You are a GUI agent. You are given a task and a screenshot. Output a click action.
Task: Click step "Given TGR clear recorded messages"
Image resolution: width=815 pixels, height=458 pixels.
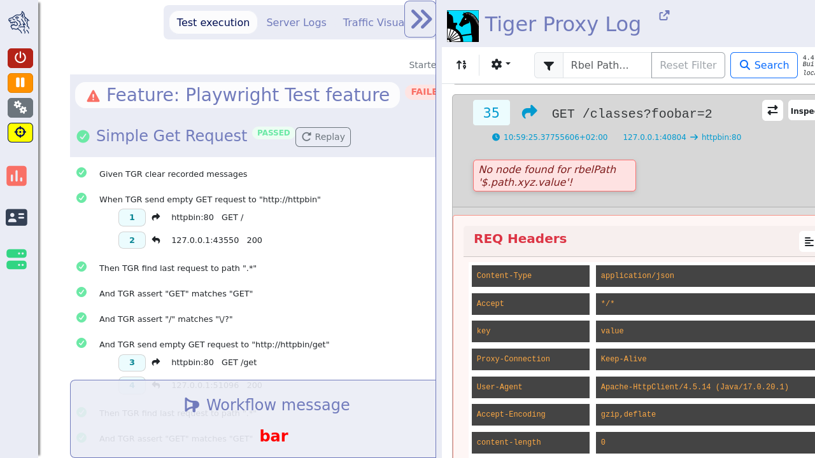173,174
